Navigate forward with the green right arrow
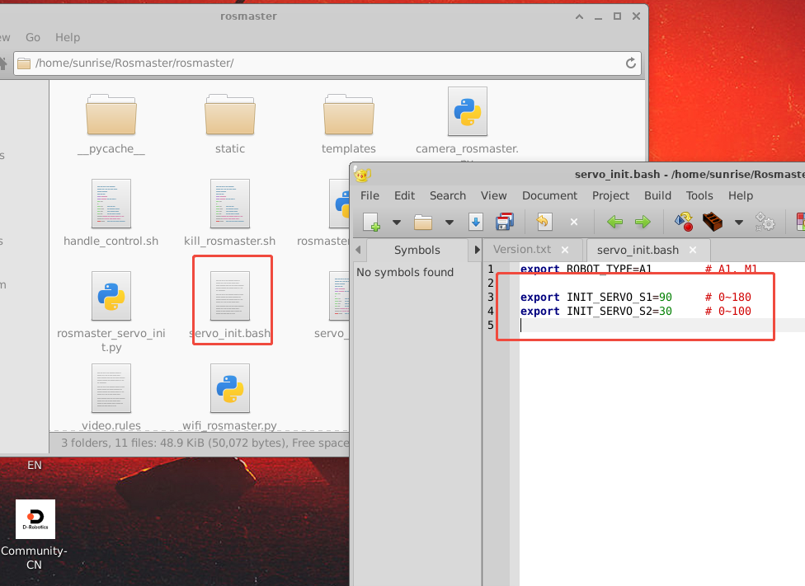805x586 pixels. coord(643,222)
